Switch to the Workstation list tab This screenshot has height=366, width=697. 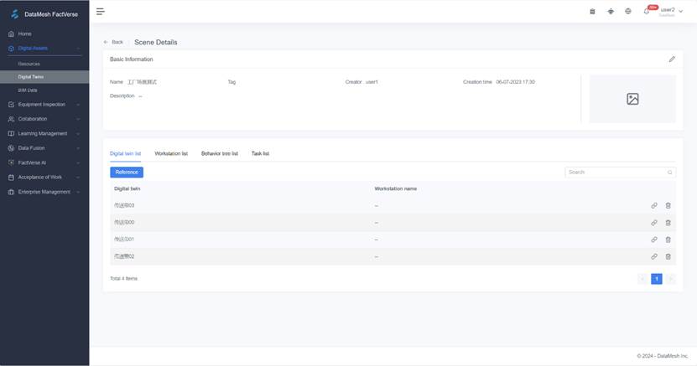171,154
